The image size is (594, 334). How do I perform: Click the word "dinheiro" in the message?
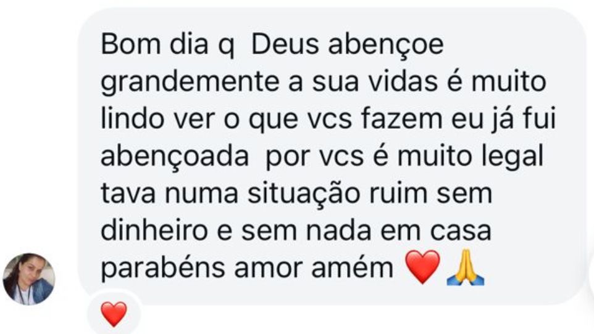(x=154, y=230)
